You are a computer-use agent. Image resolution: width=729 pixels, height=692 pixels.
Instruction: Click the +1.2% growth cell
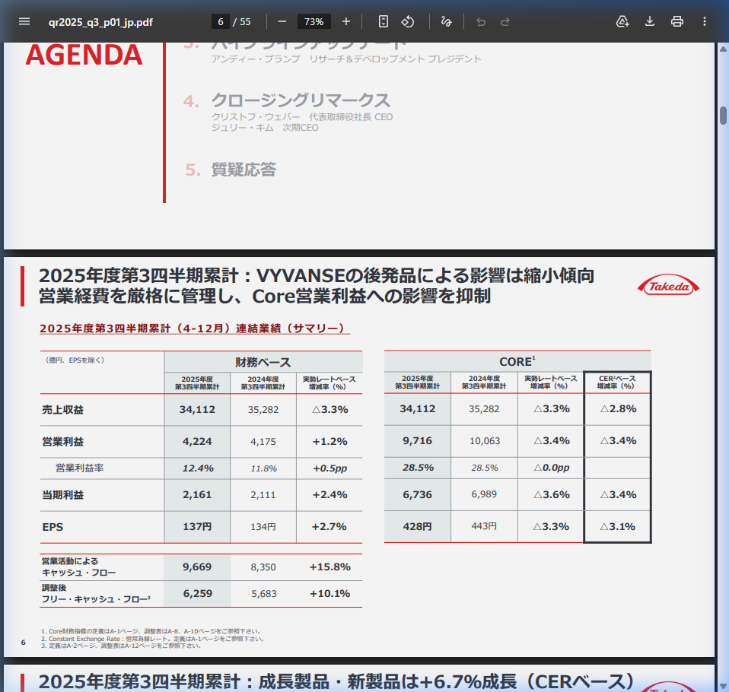(329, 442)
